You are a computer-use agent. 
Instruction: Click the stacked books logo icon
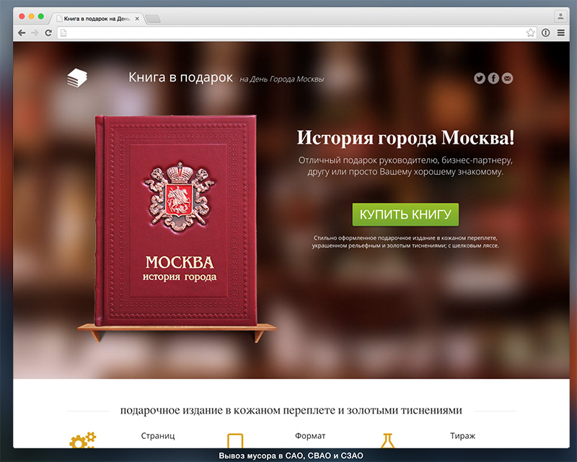tap(76, 78)
